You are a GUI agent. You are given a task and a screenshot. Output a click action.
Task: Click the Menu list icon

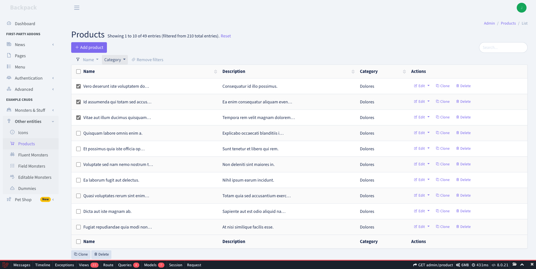tap(9, 66)
